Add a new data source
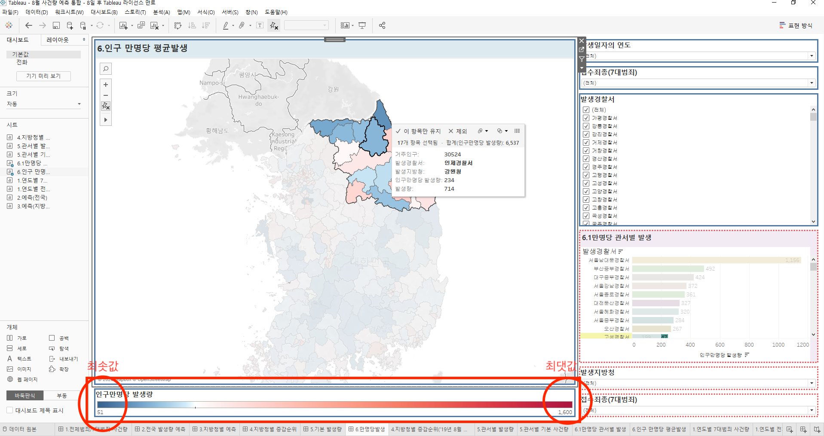Viewport: 824px width, 436px height. pos(70,25)
